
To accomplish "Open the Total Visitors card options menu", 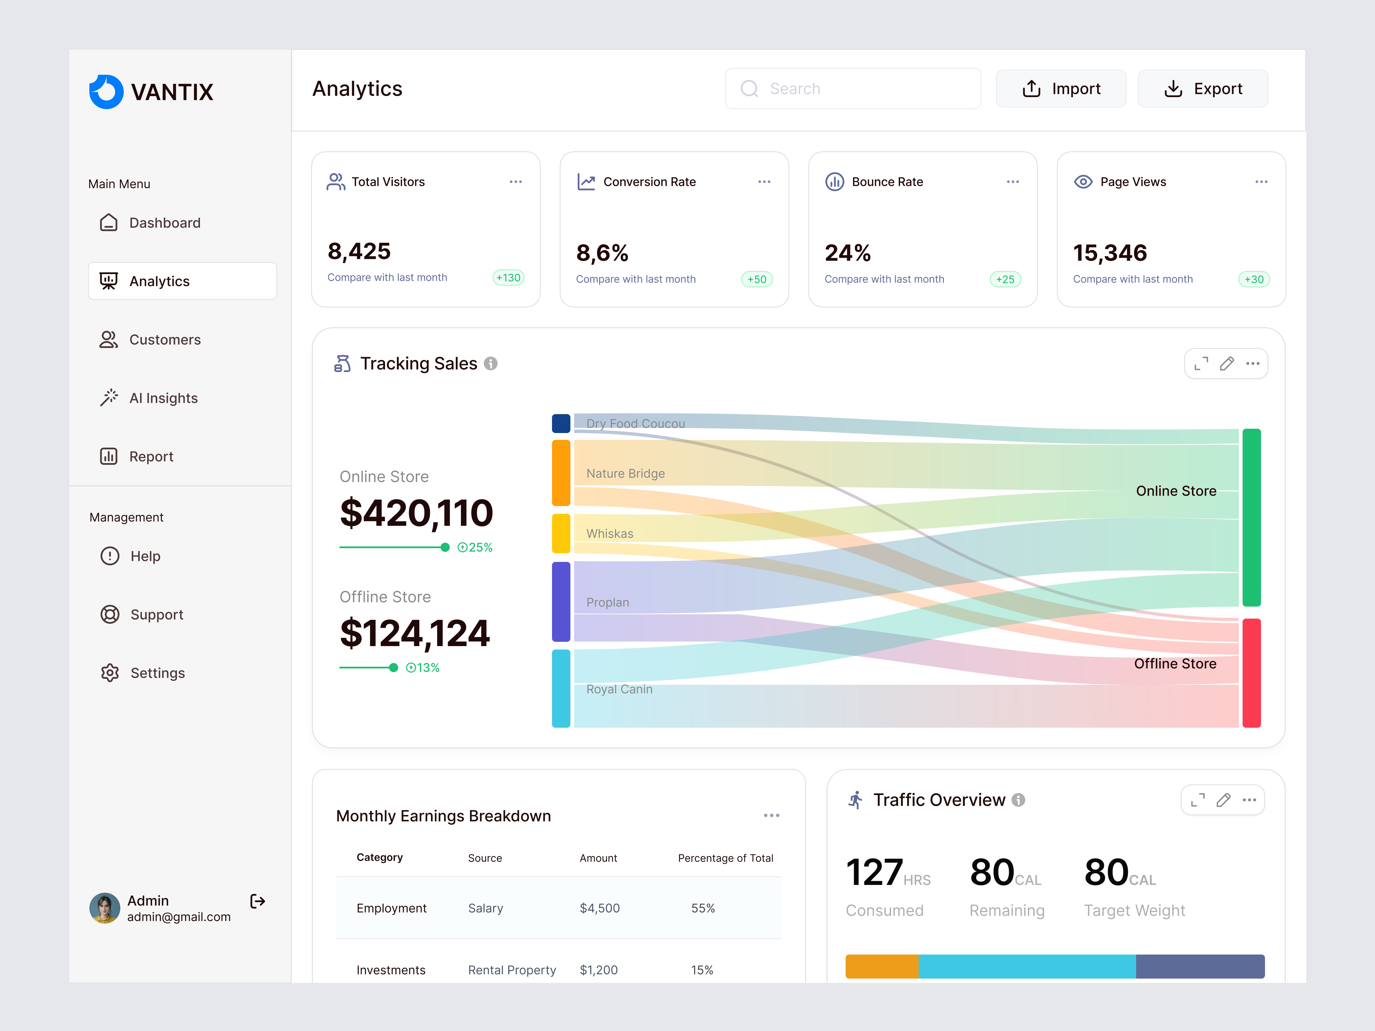I will pyautogui.click(x=515, y=182).
